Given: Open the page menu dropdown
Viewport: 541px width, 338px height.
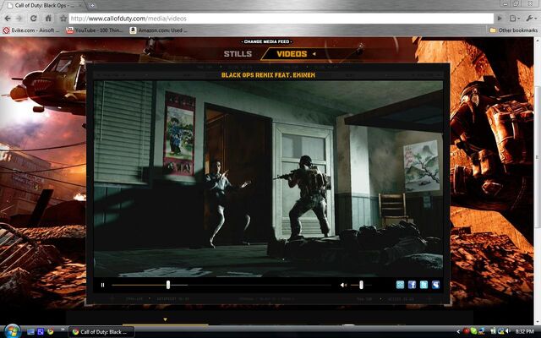Looking at the screenshot, I should pyautogui.click(x=515, y=19).
